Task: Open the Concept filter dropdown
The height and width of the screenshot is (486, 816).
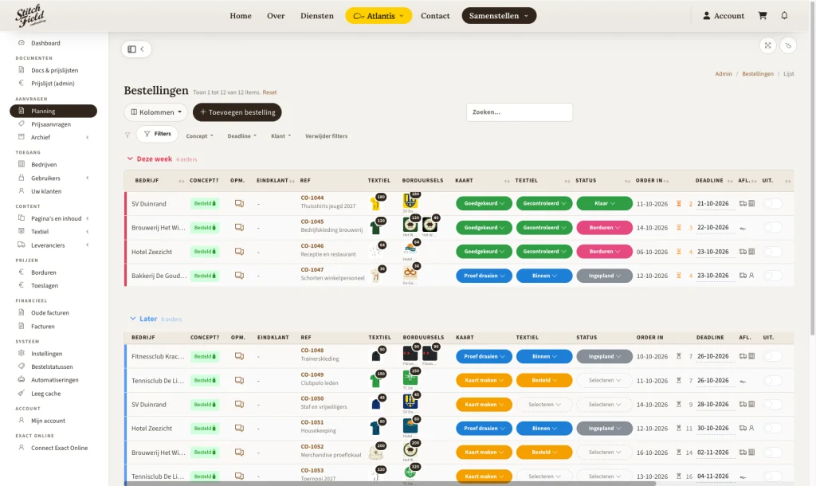Action: [x=200, y=135]
